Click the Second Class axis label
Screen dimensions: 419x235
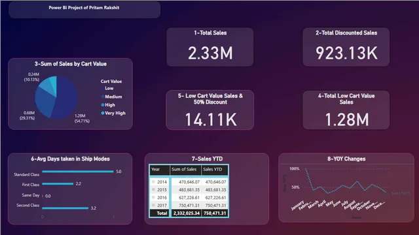(x=27, y=205)
